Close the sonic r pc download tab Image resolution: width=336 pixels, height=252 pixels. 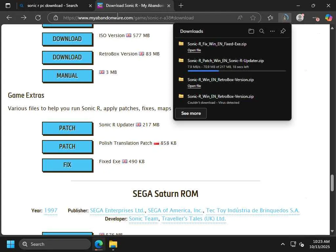pos(91,6)
